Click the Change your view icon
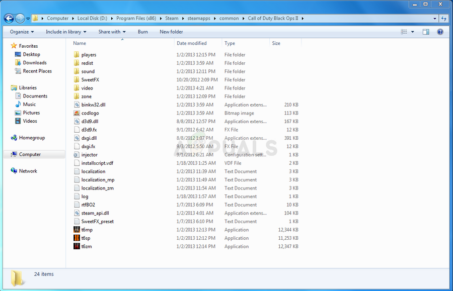 coord(403,32)
